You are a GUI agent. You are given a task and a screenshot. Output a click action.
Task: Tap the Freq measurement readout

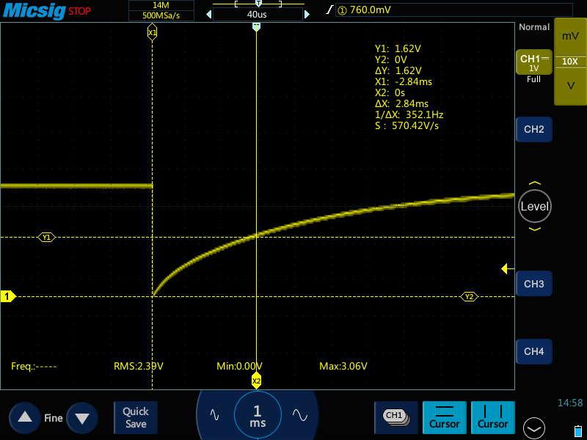tap(34, 366)
